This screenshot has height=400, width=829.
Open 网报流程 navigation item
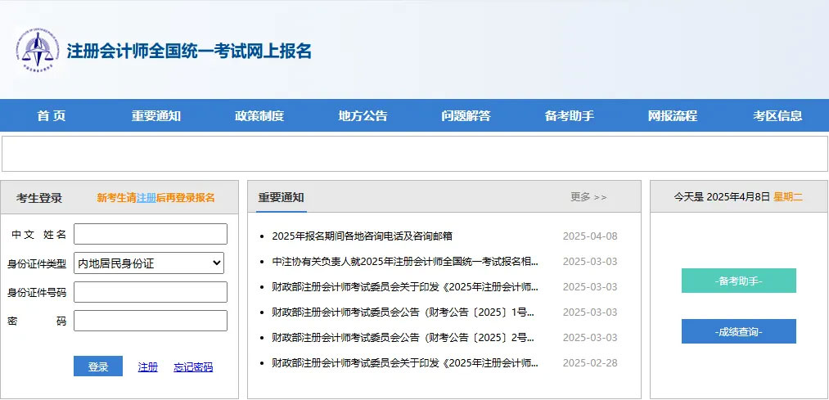coord(673,116)
